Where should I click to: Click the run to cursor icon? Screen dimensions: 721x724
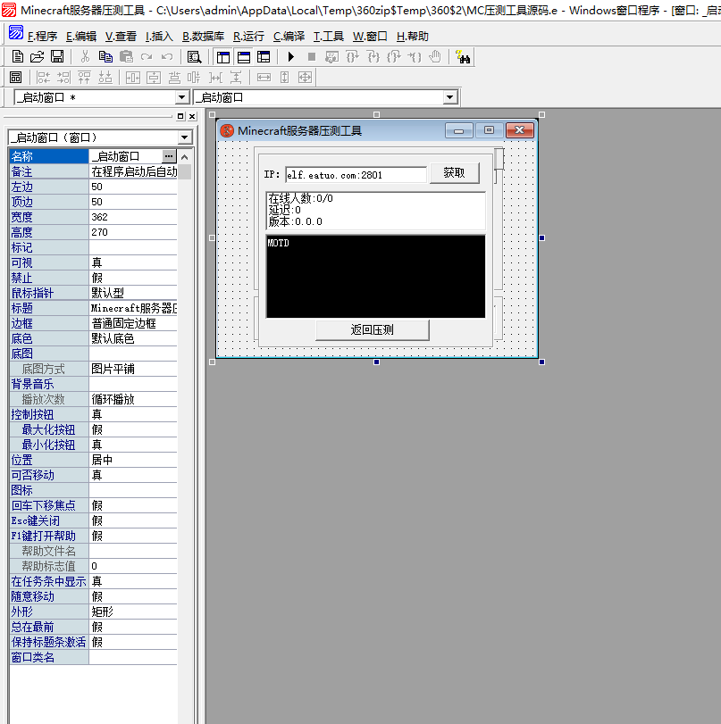click(x=415, y=57)
